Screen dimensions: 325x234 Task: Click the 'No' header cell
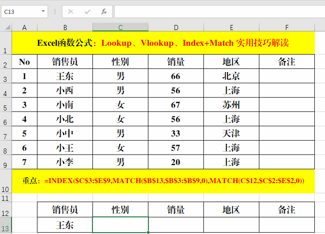[x=25, y=62]
